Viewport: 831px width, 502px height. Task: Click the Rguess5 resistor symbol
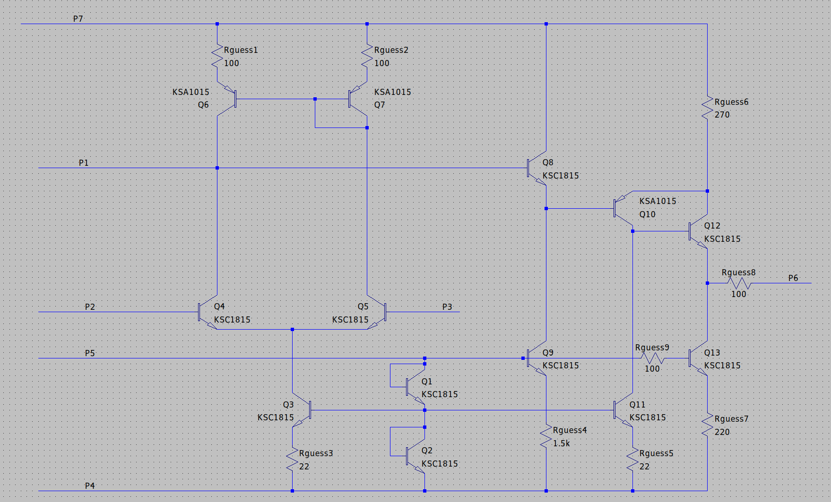pyautogui.click(x=632, y=459)
